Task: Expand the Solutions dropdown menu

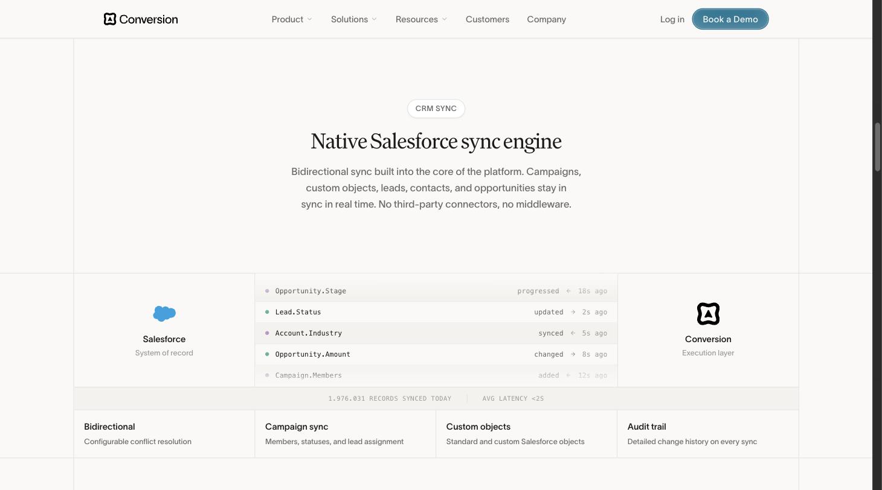Action: [354, 19]
